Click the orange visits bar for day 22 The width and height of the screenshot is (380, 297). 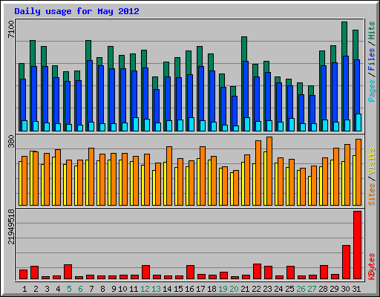point(258,173)
